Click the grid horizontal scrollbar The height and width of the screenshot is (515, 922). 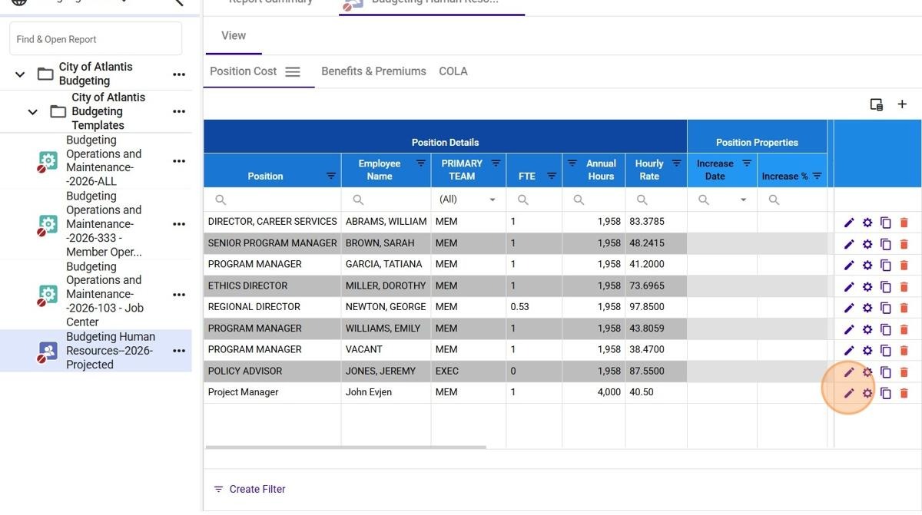346,447
